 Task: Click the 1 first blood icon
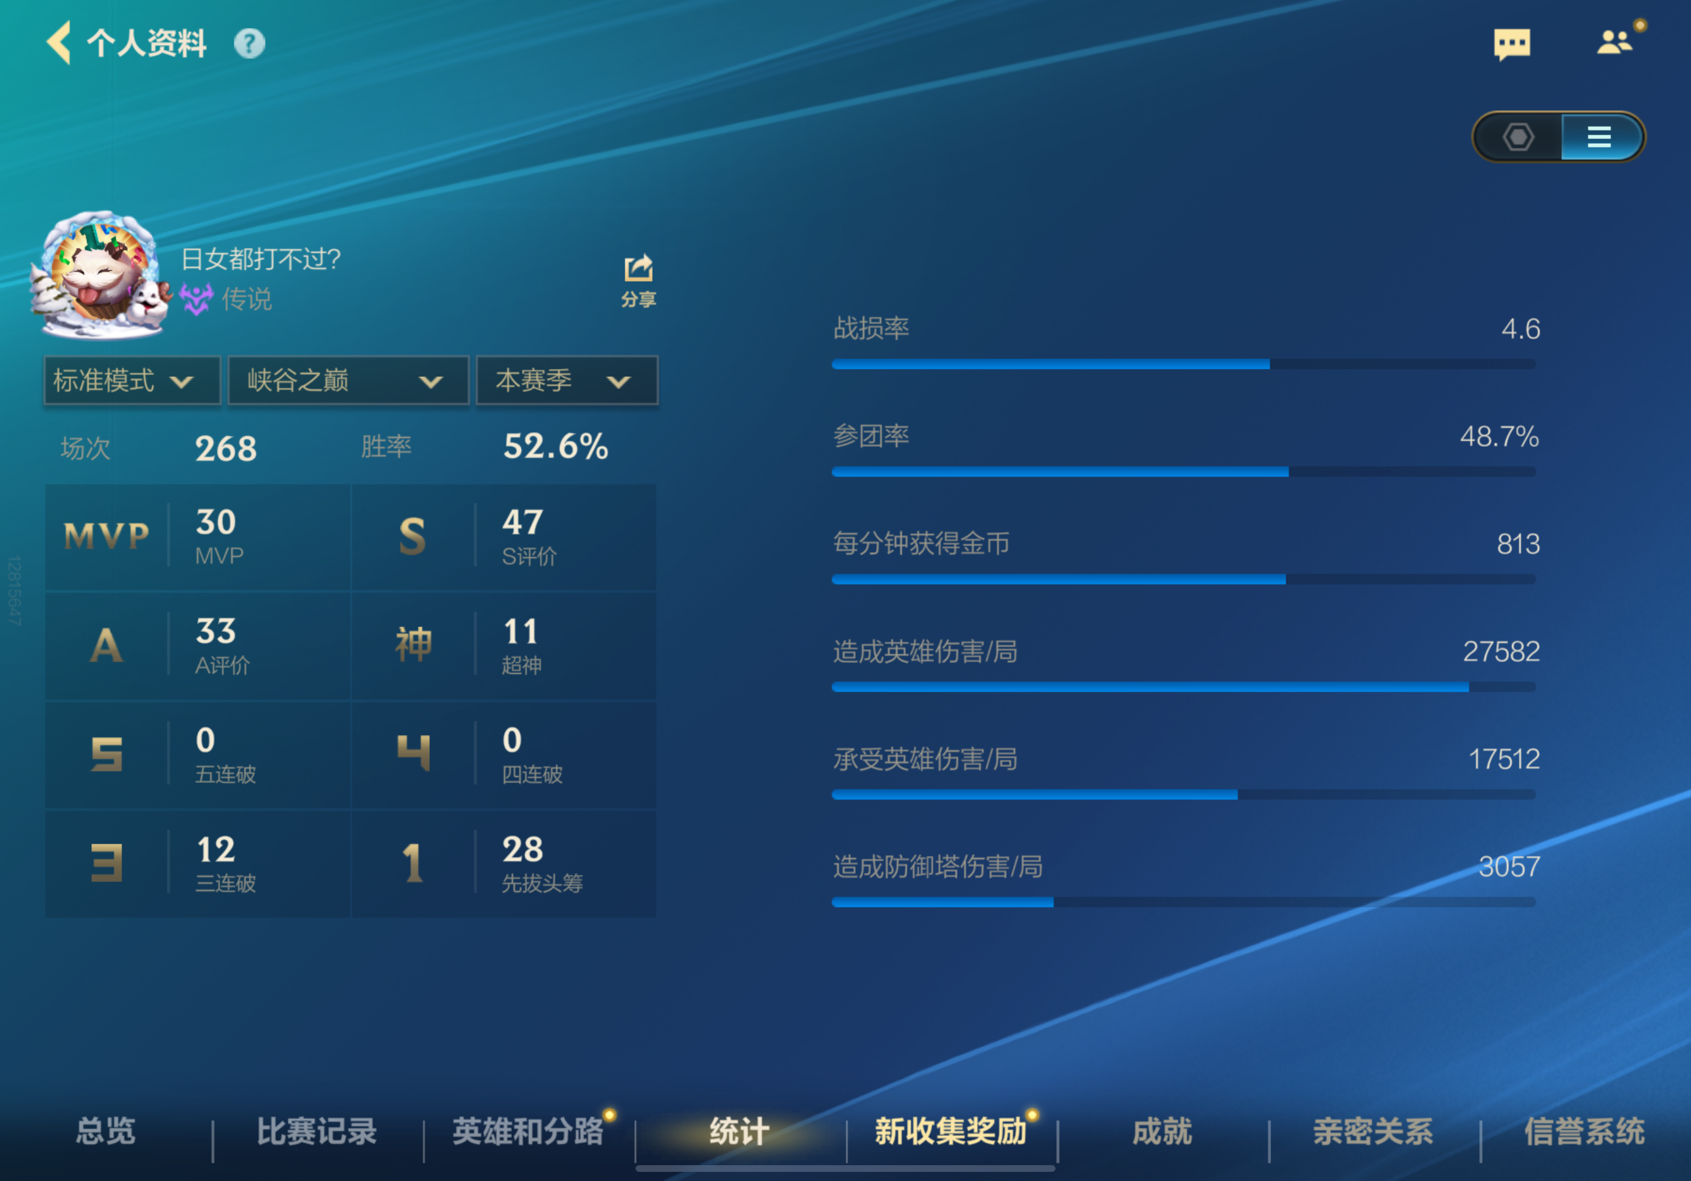pos(413,863)
